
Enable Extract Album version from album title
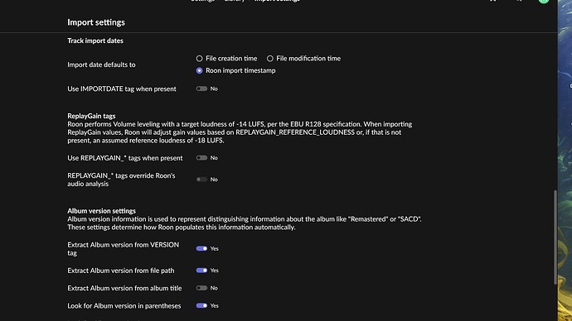[x=201, y=288]
